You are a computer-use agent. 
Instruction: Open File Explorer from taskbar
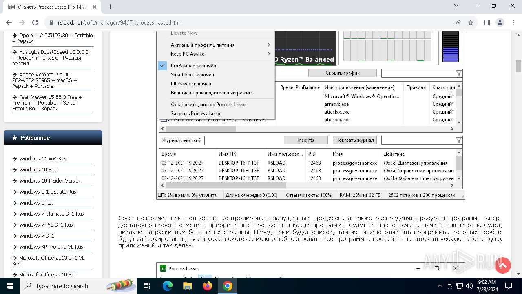tap(187, 286)
